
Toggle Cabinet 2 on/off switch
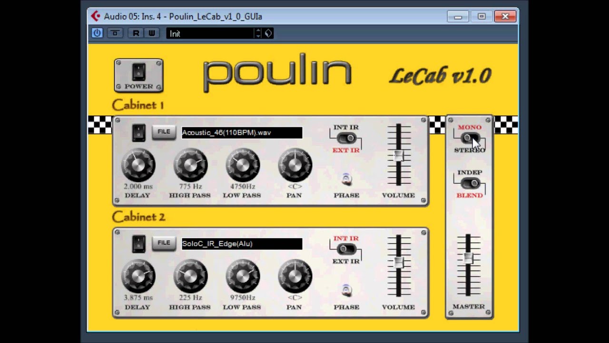pyautogui.click(x=138, y=244)
